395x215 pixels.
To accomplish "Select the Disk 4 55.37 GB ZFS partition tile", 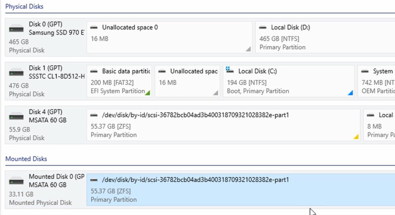I will (x=223, y=125).
